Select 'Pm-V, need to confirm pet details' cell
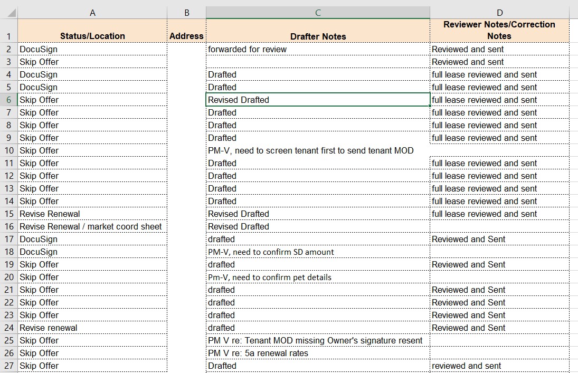The image size is (578, 373). click(x=318, y=277)
